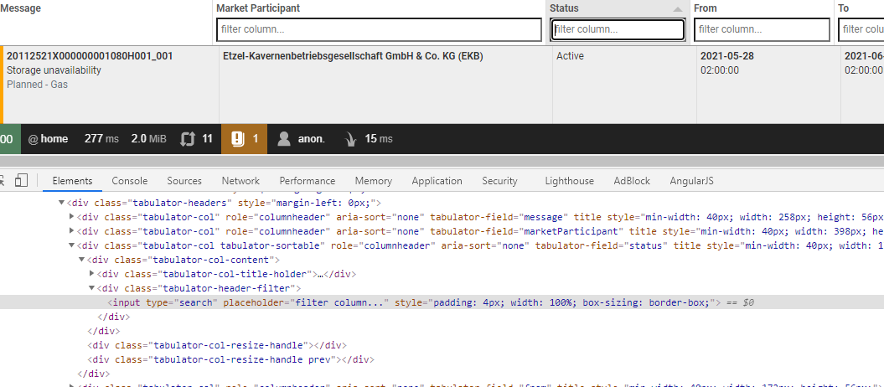
Task: Collapse the tabulator-headers div node
Action: 62,203
